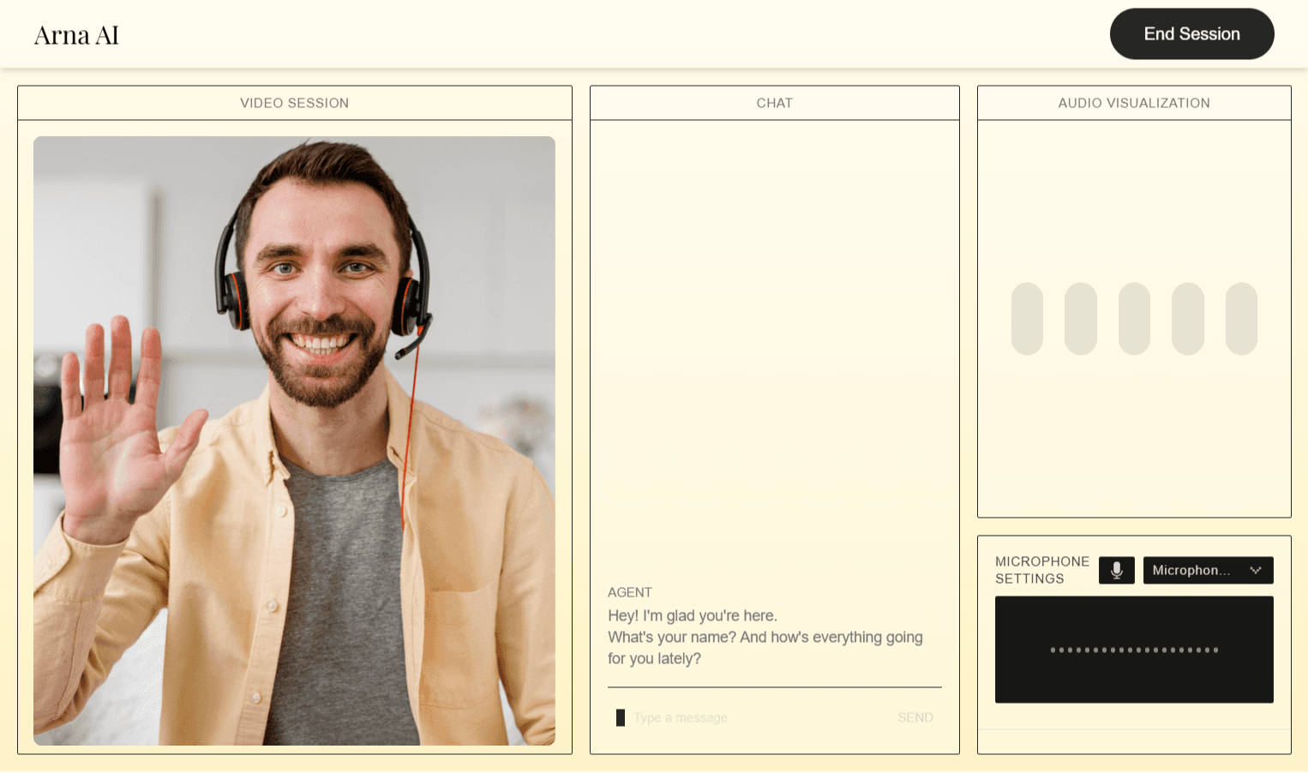1308x773 pixels.
Task: Click an audio level bar in the visualizer
Action: coord(1080,319)
